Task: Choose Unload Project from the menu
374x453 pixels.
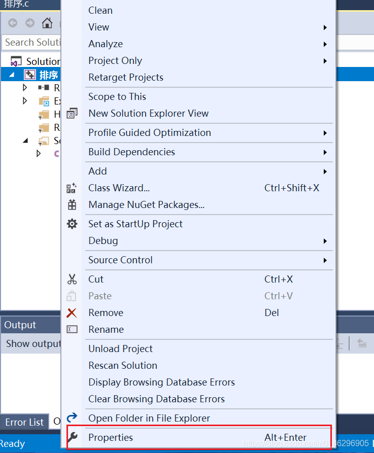Action: pyautogui.click(x=120, y=349)
